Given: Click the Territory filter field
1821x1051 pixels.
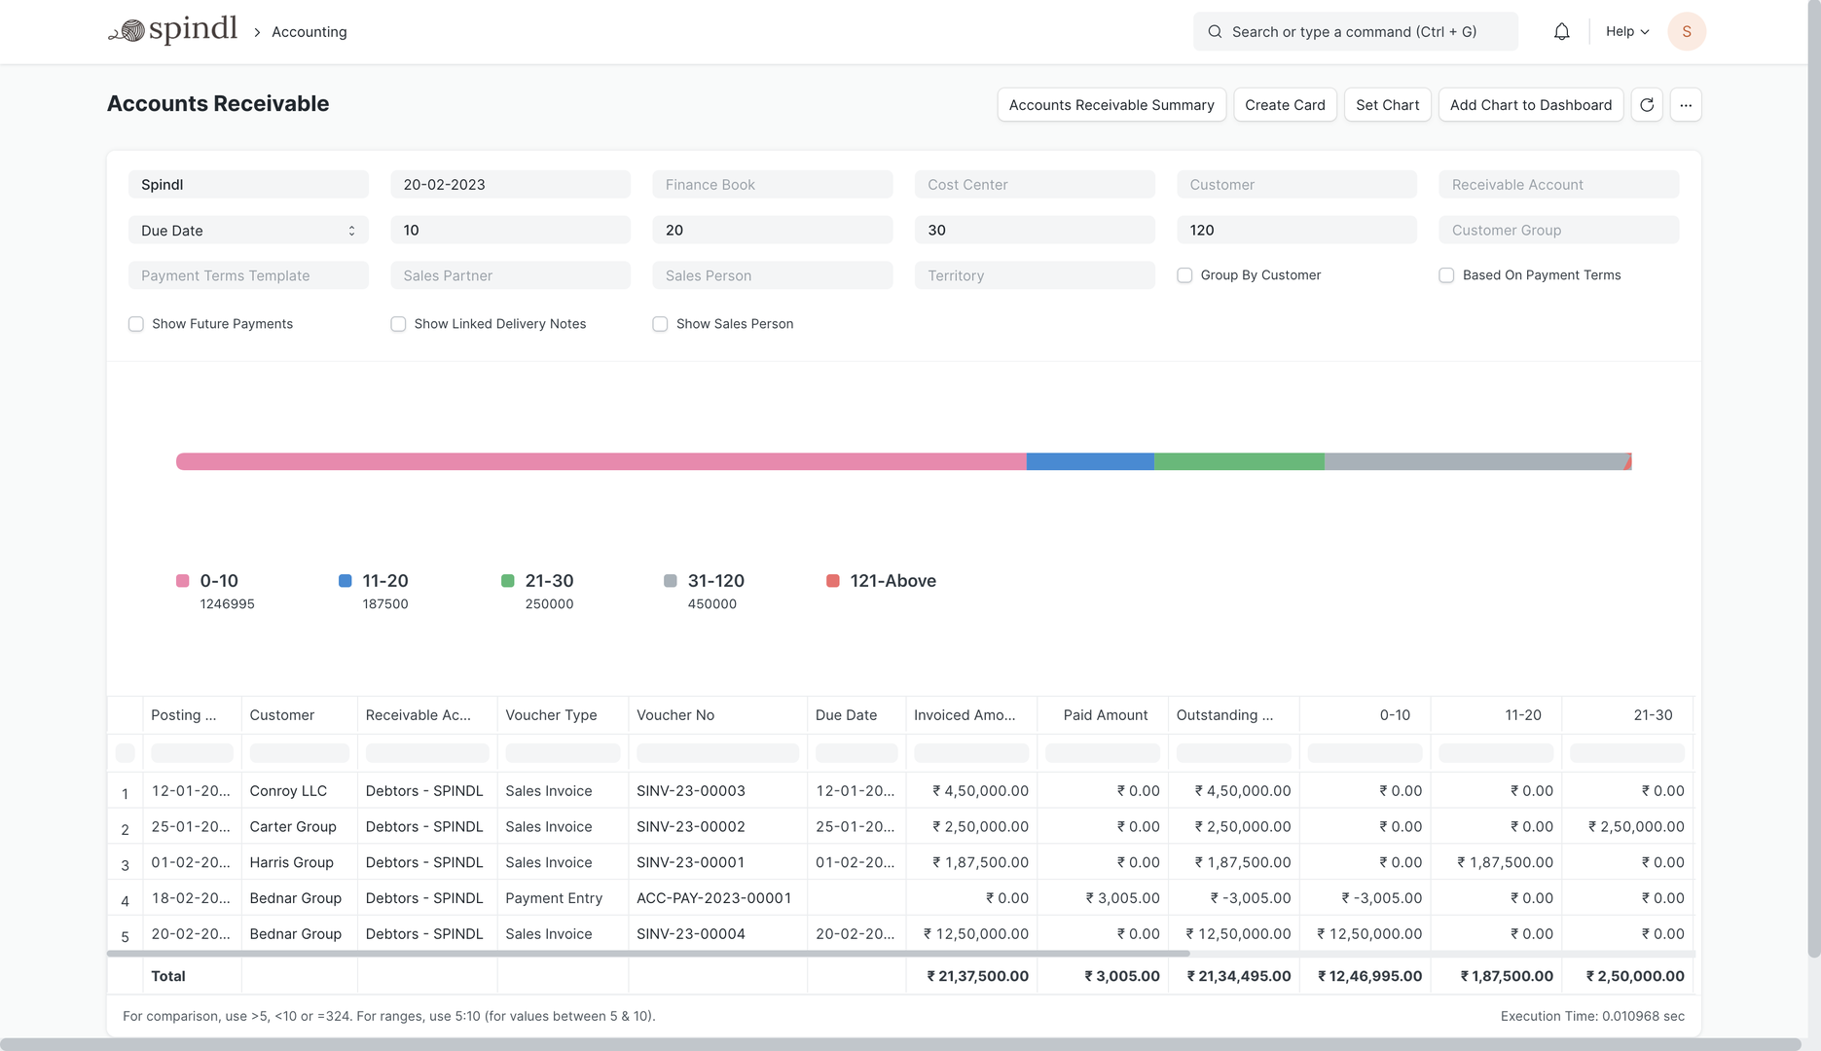Looking at the screenshot, I should (1035, 275).
